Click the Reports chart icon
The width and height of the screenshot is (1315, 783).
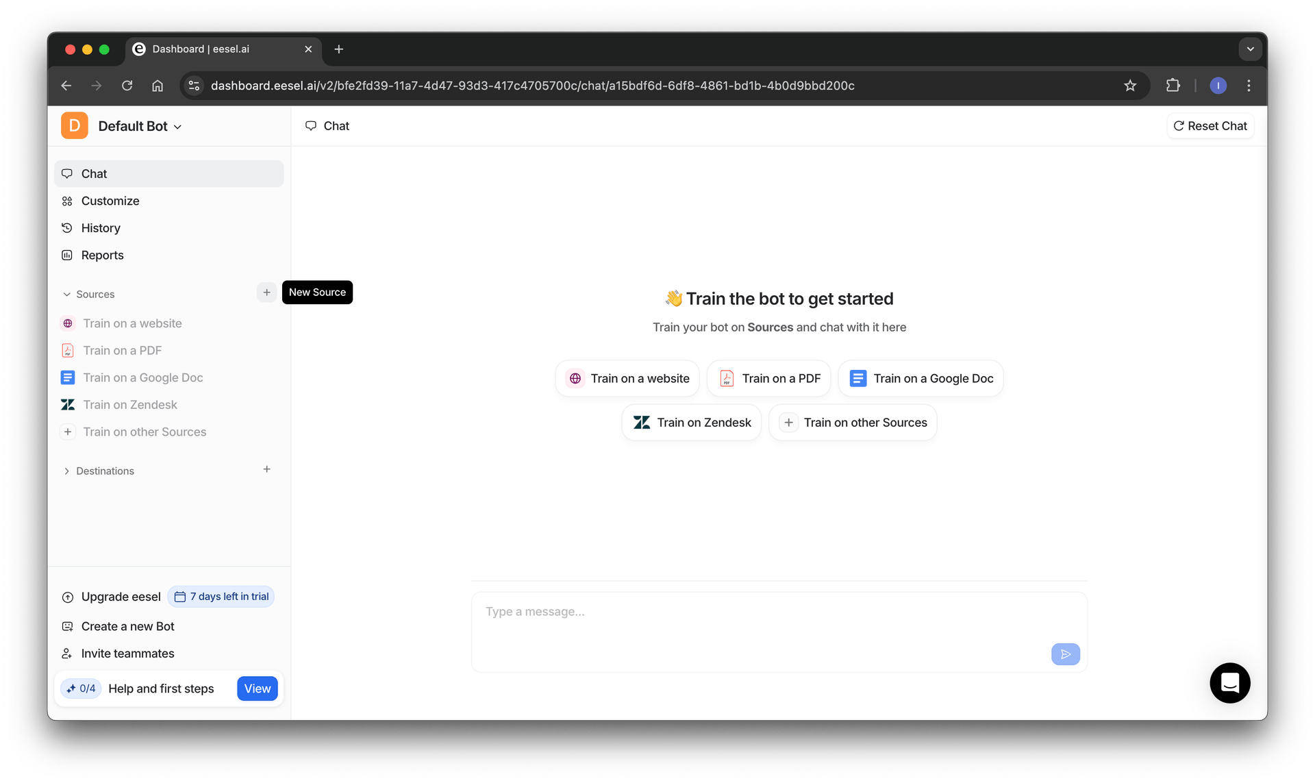click(67, 256)
